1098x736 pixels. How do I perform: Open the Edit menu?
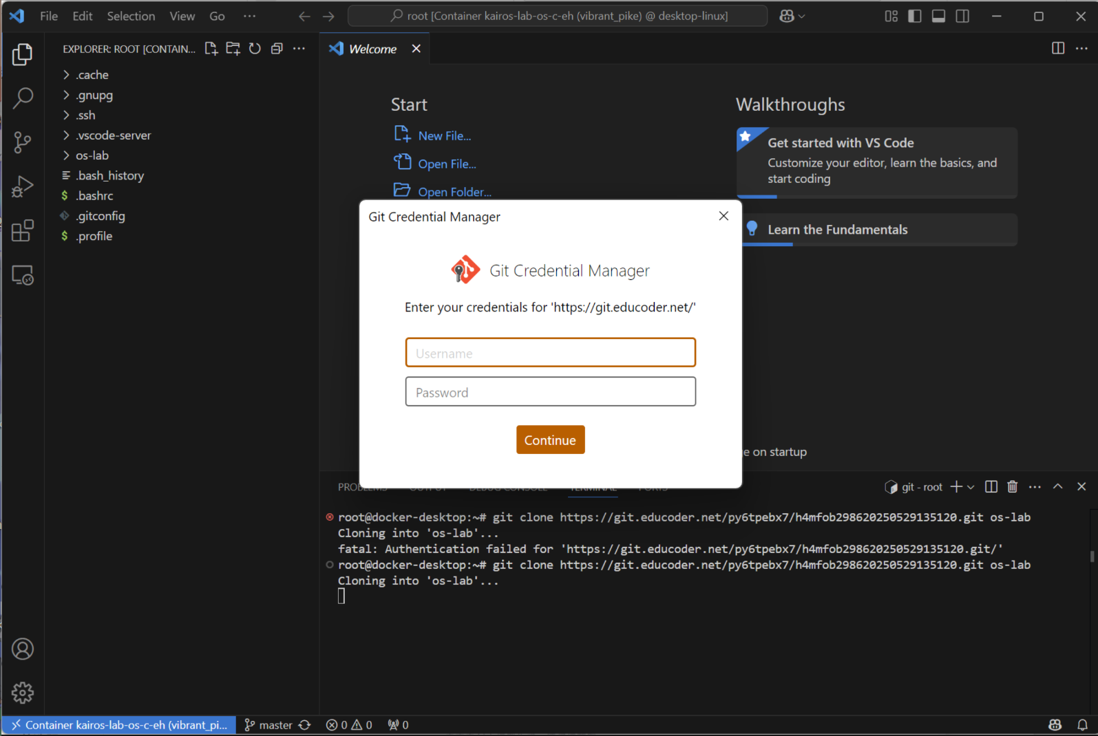[83, 16]
